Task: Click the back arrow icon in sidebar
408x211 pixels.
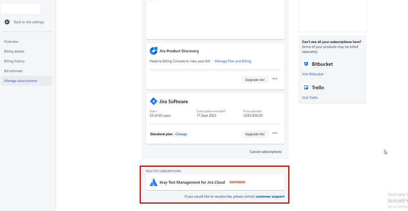Action: (x=7, y=22)
